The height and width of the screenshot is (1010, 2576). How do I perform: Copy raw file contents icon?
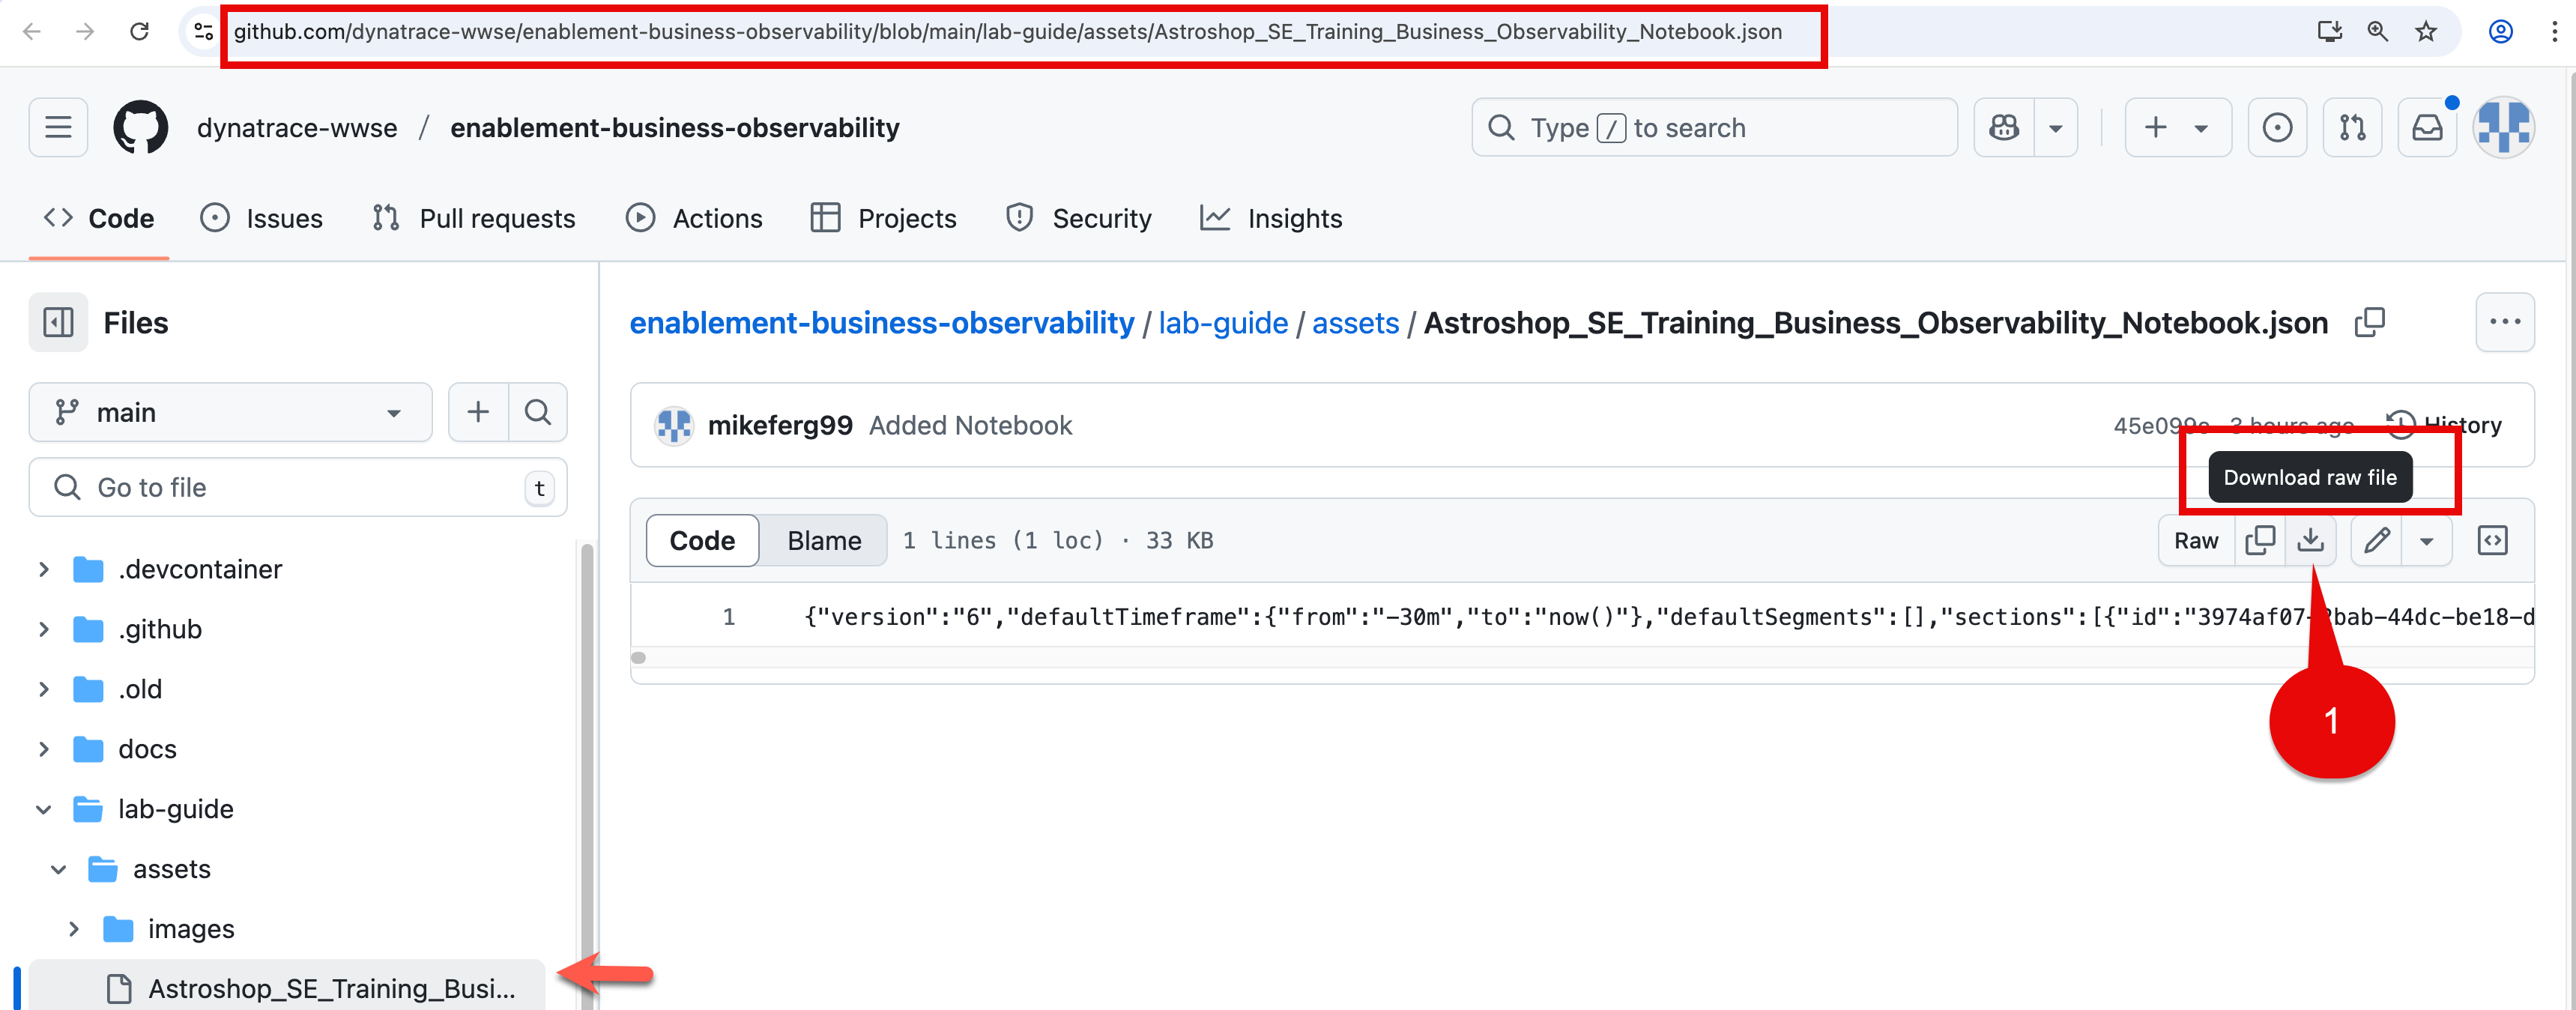2260,540
